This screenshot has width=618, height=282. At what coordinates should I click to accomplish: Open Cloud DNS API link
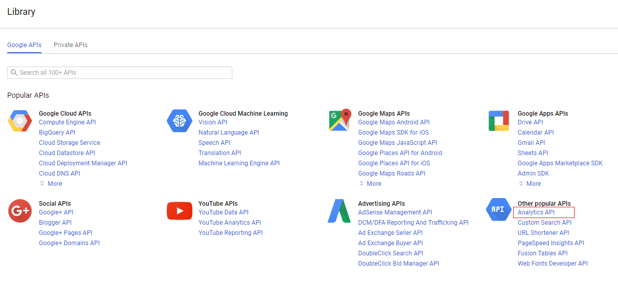59,173
